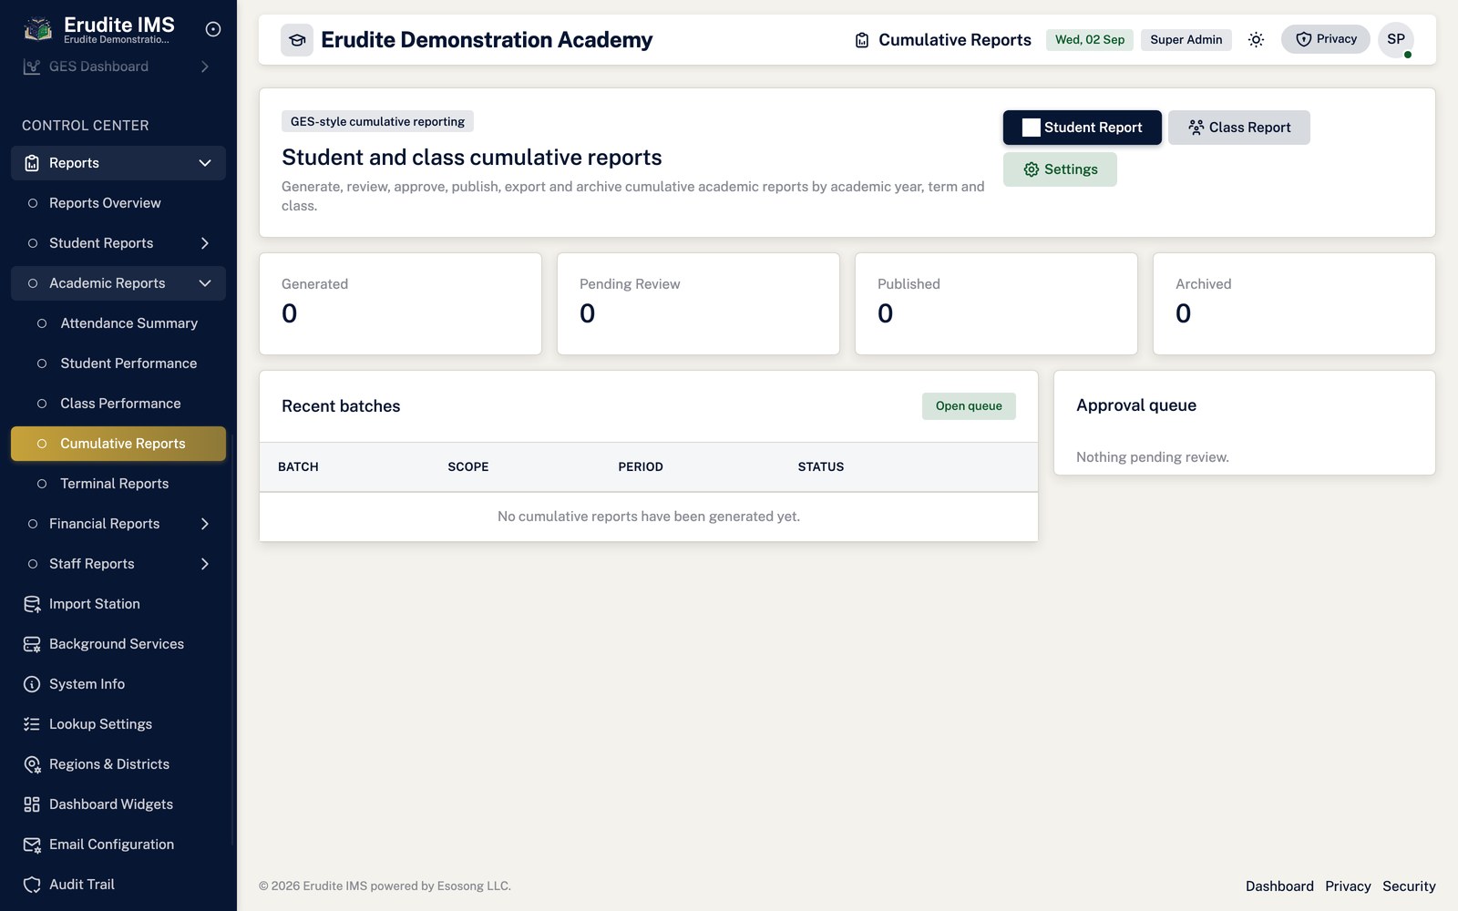Click the Wed, 02 Sep date badge

(x=1090, y=40)
